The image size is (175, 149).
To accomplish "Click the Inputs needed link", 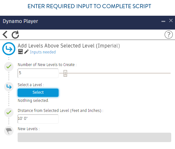I will pos(43,52).
